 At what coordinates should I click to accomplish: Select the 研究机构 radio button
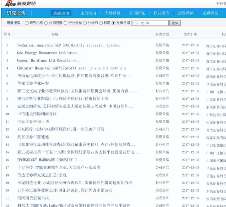pyautogui.click(x=26, y=23)
